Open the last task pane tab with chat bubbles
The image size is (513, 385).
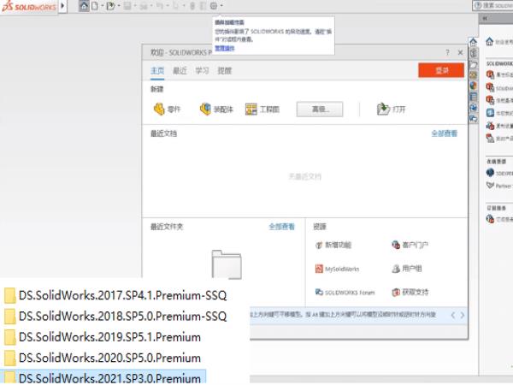click(x=474, y=118)
